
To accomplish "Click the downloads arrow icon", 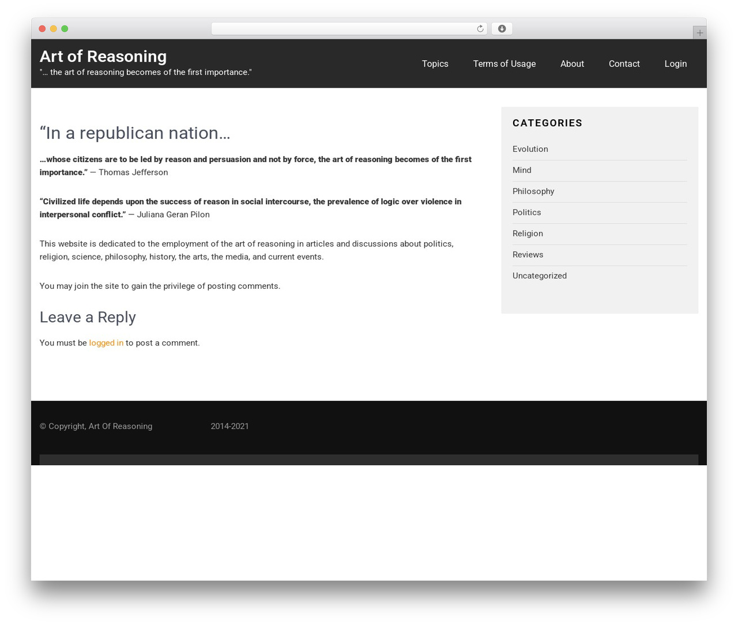I will 502,29.
